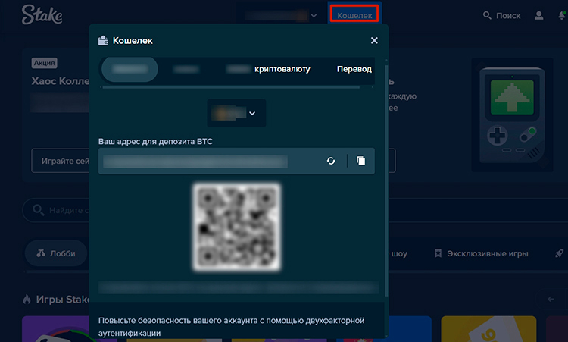
Task: Click the Ваш адрес для депозита BTC label
Action: pos(155,142)
